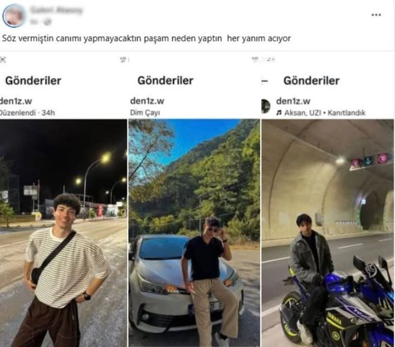Click the Düzenlendi · 34h label

27,112
